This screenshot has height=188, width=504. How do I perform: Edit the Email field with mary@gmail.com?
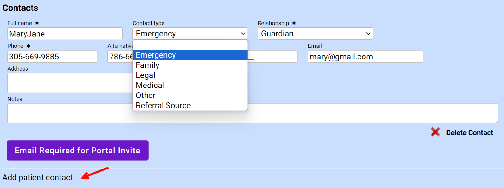tap(365, 57)
